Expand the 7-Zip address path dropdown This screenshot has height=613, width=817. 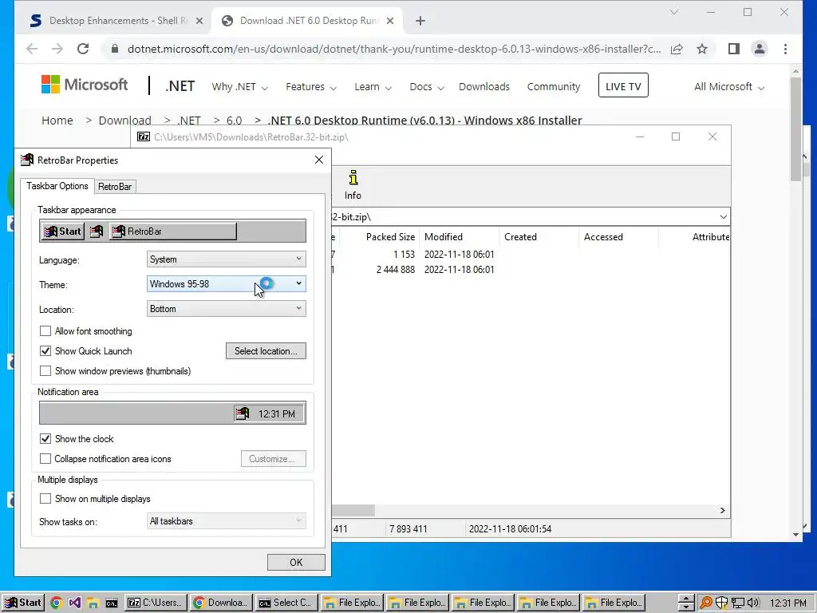point(723,217)
